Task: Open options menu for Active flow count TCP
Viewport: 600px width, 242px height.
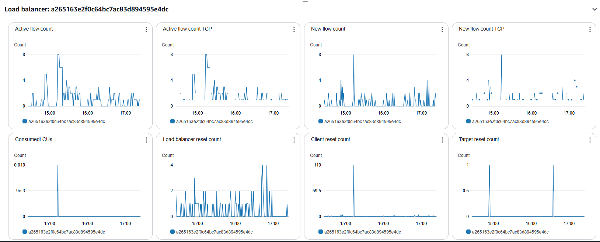Action: tap(294, 29)
